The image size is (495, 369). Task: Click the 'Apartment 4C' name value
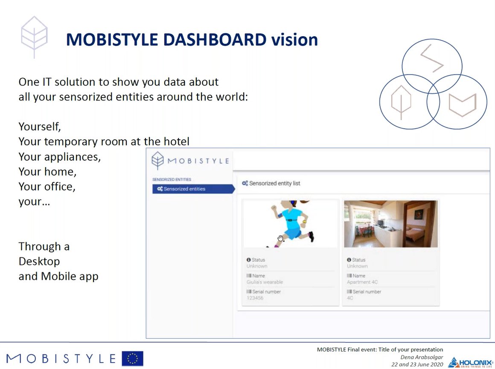362,282
